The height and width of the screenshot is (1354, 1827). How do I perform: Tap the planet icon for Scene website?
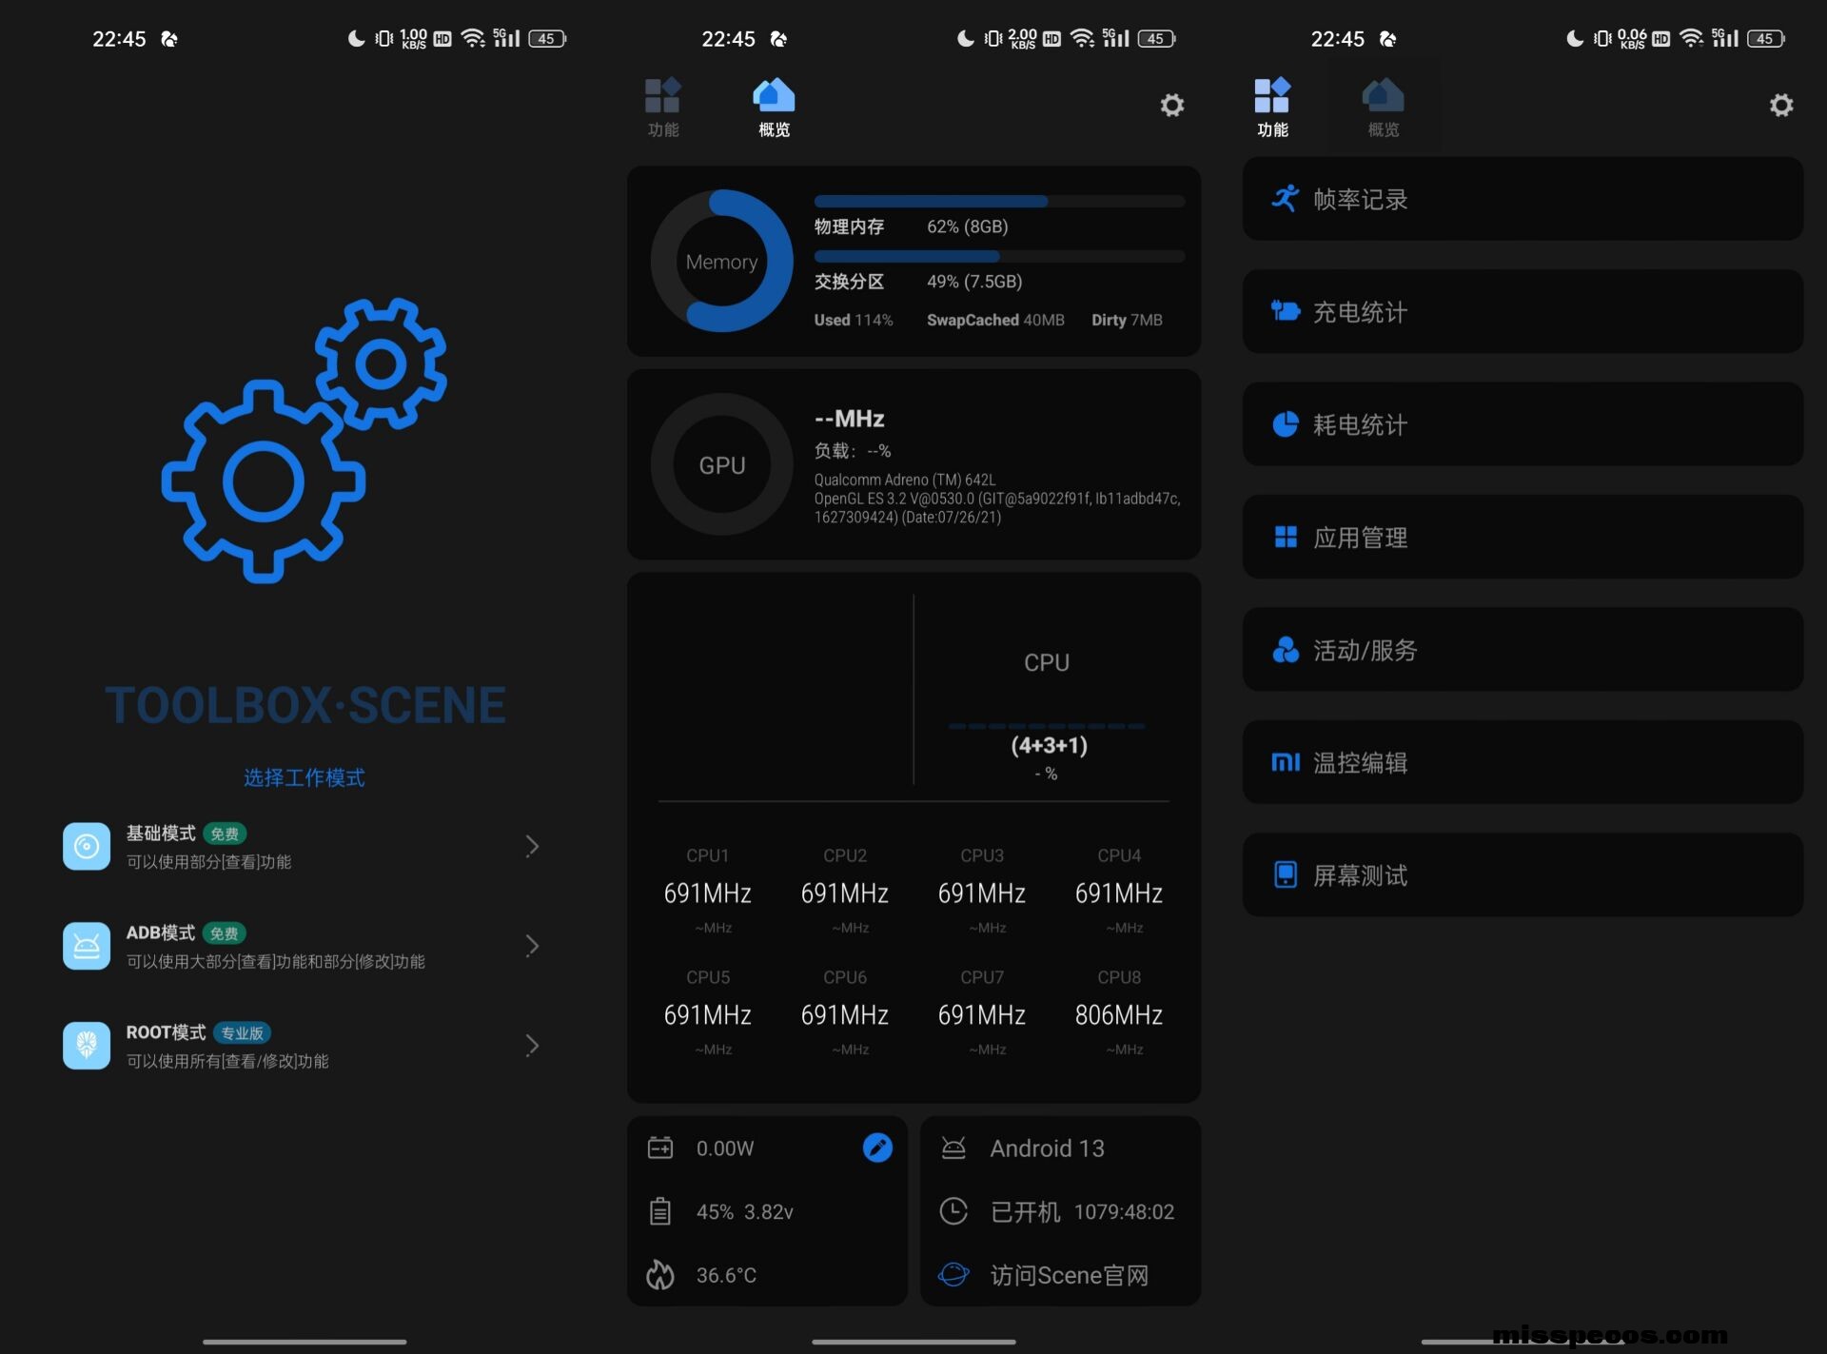953,1274
